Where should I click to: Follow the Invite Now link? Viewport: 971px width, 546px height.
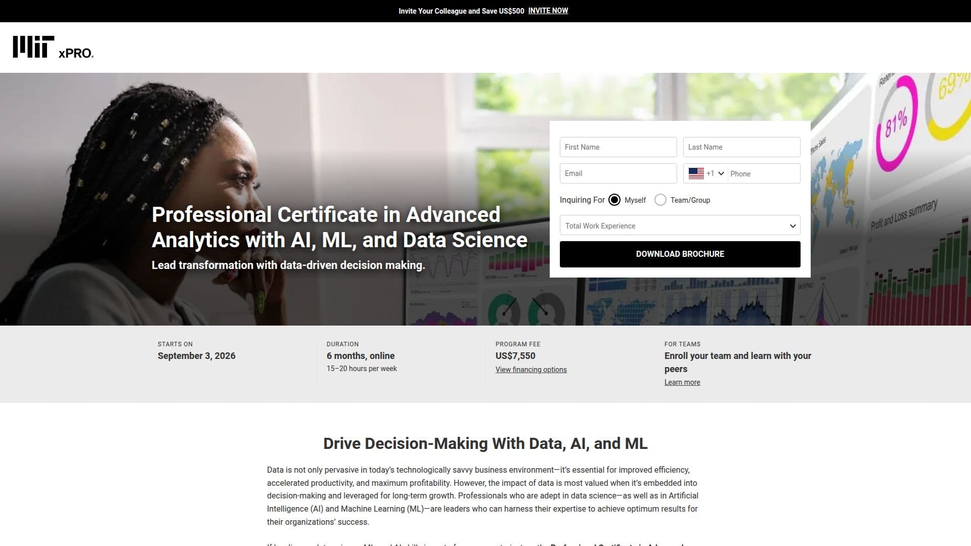(x=548, y=11)
